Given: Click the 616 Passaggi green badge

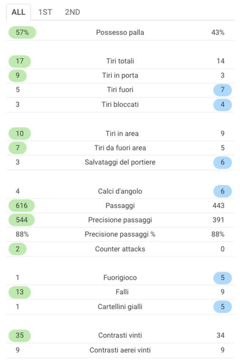Looking at the screenshot, I should (22, 206).
